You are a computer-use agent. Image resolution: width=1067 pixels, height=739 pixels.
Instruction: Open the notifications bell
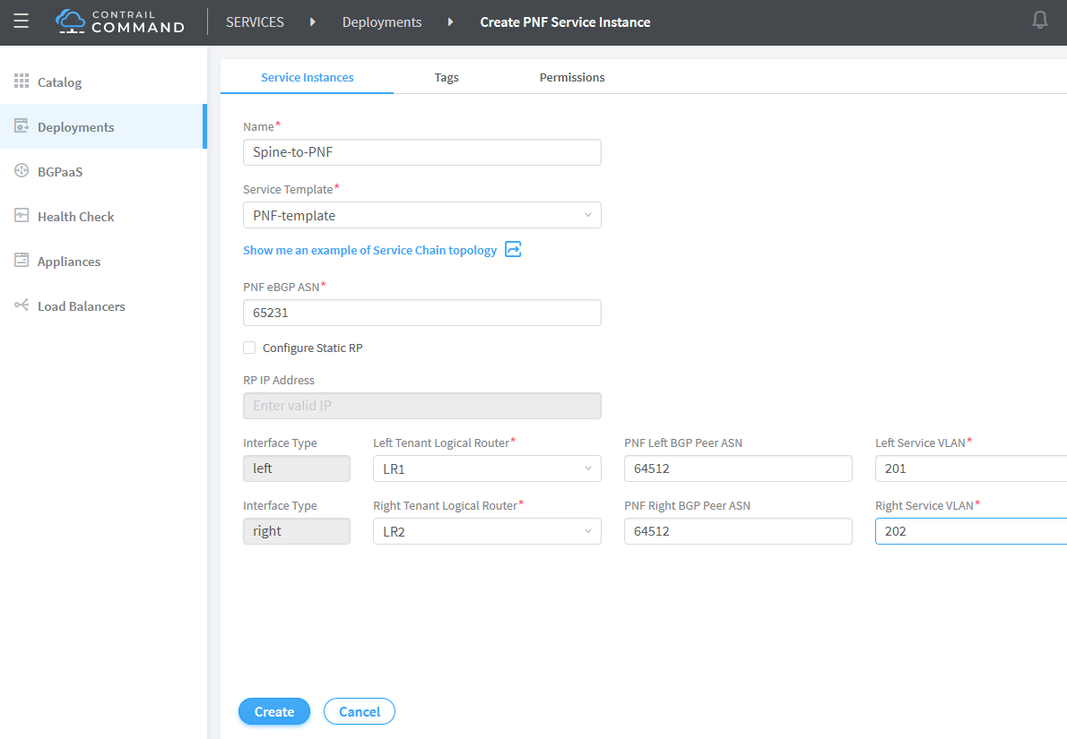pyautogui.click(x=1040, y=21)
